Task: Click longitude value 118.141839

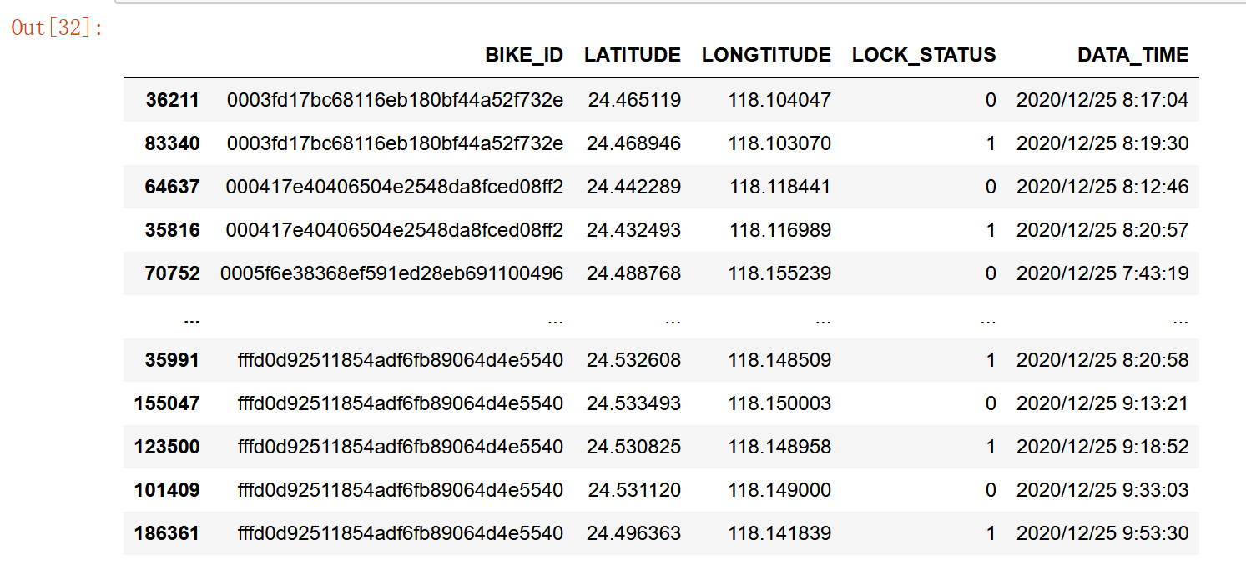Action: [x=779, y=533]
